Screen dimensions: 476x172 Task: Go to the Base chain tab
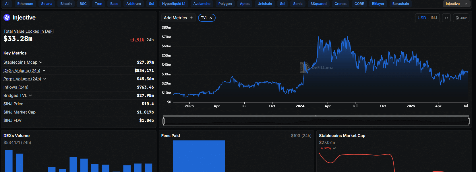point(114,4)
